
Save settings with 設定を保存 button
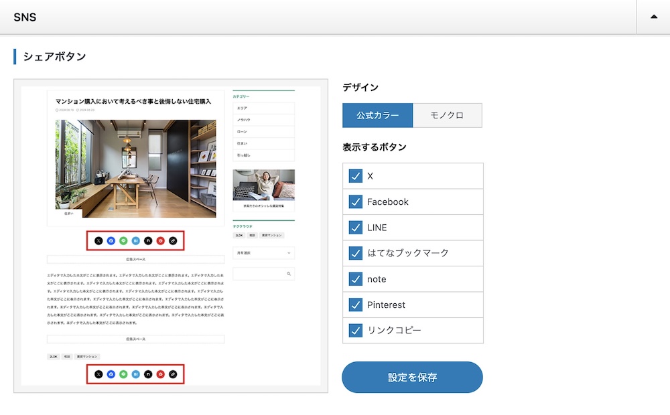pos(412,377)
